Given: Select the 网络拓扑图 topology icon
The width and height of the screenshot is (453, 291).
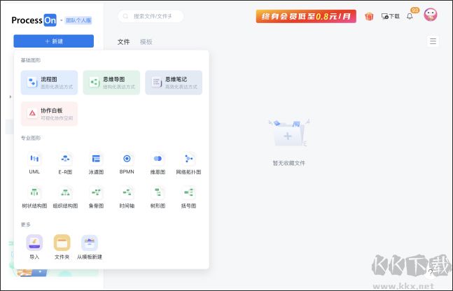Looking at the screenshot, I should click(x=188, y=159).
